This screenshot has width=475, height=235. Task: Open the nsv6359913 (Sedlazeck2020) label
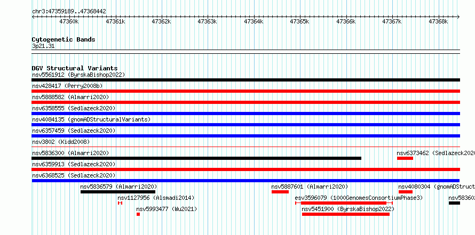[74, 164]
